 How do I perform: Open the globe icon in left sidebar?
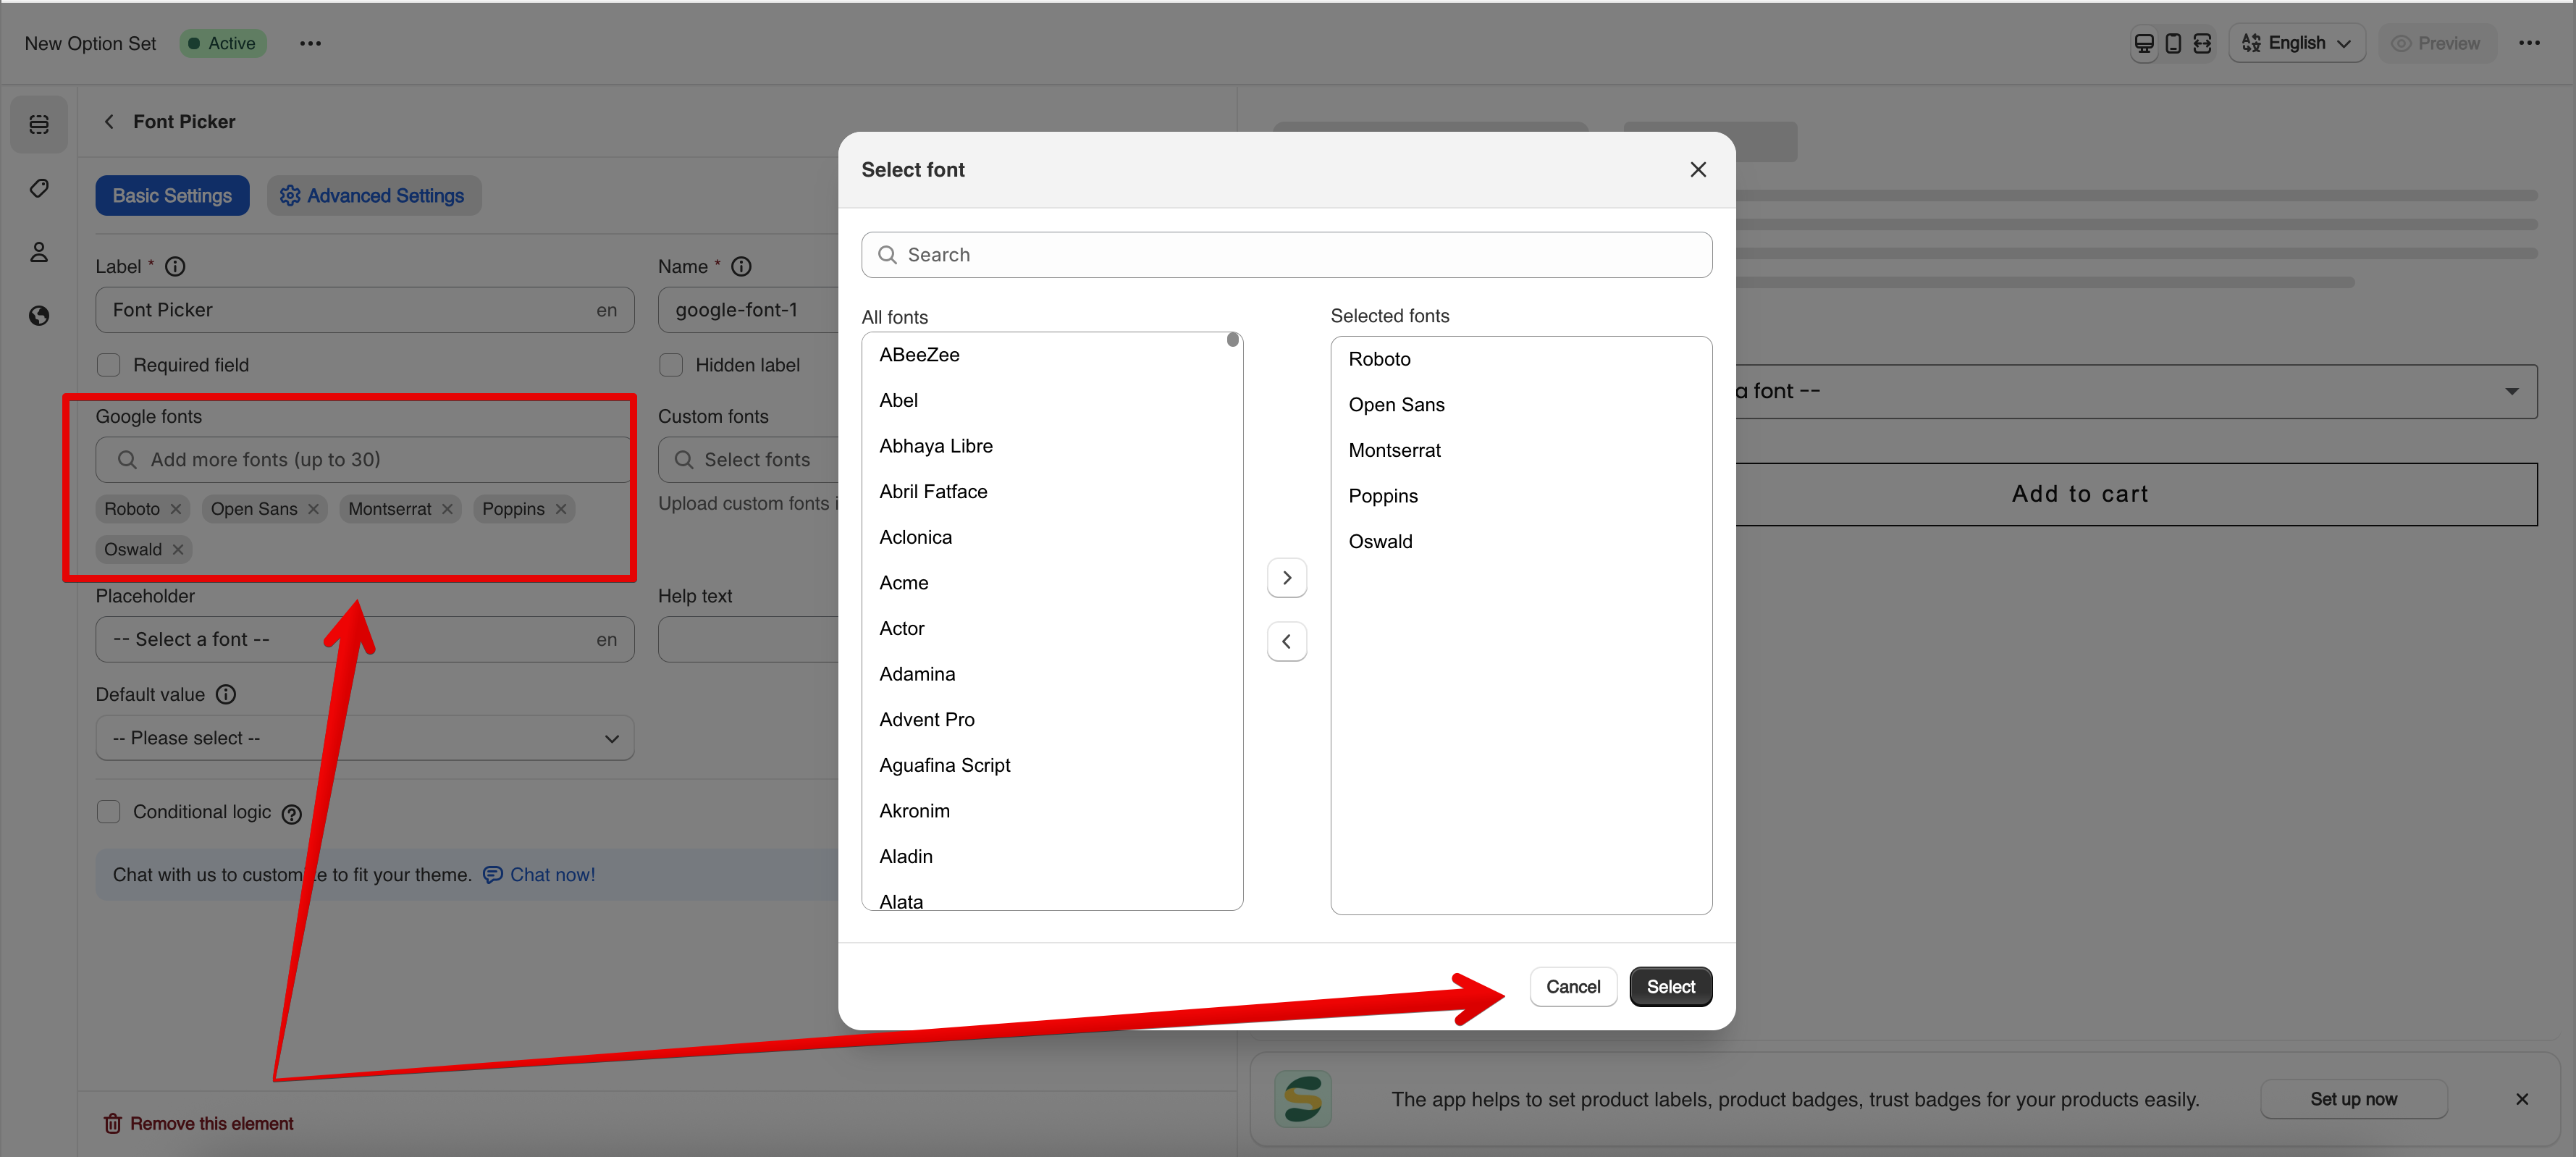point(39,316)
